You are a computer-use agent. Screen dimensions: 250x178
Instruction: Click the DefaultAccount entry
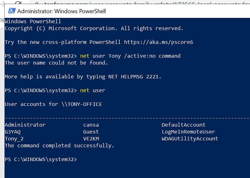pyautogui.click(x=183, y=125)
